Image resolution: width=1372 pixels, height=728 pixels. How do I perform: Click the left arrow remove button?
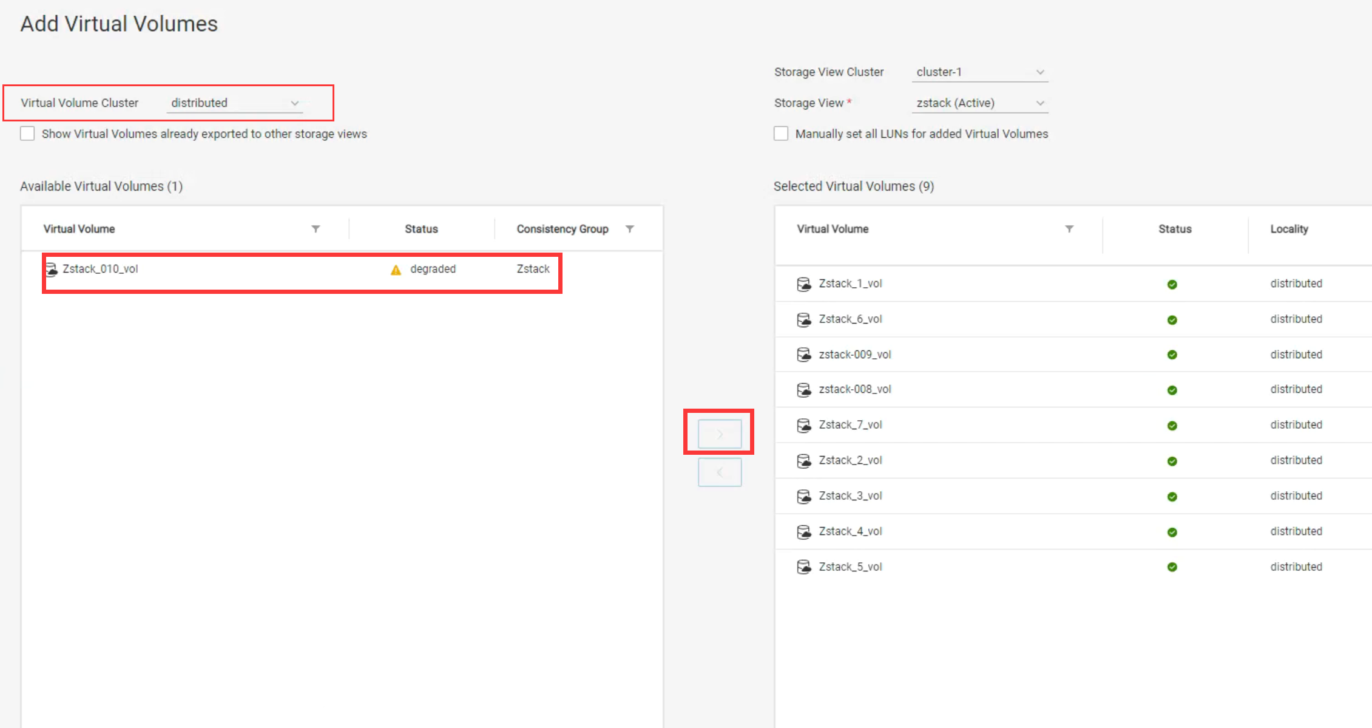[x=720, y=472]
